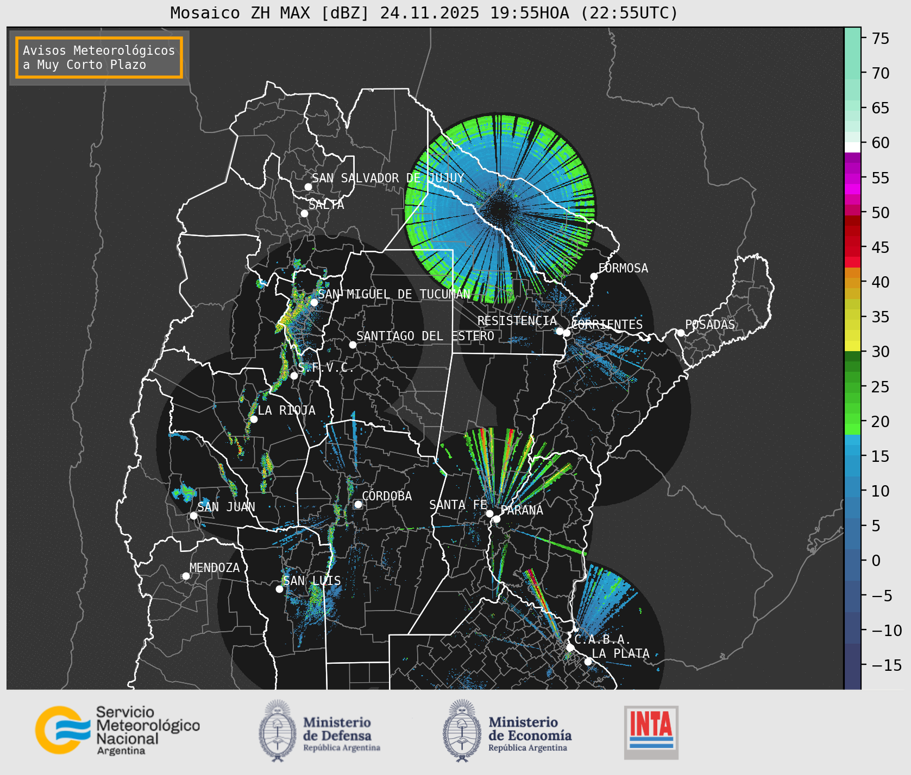Click the Ministerio de Defensa emblem
911x775 pixels.
tap(278, 730)
